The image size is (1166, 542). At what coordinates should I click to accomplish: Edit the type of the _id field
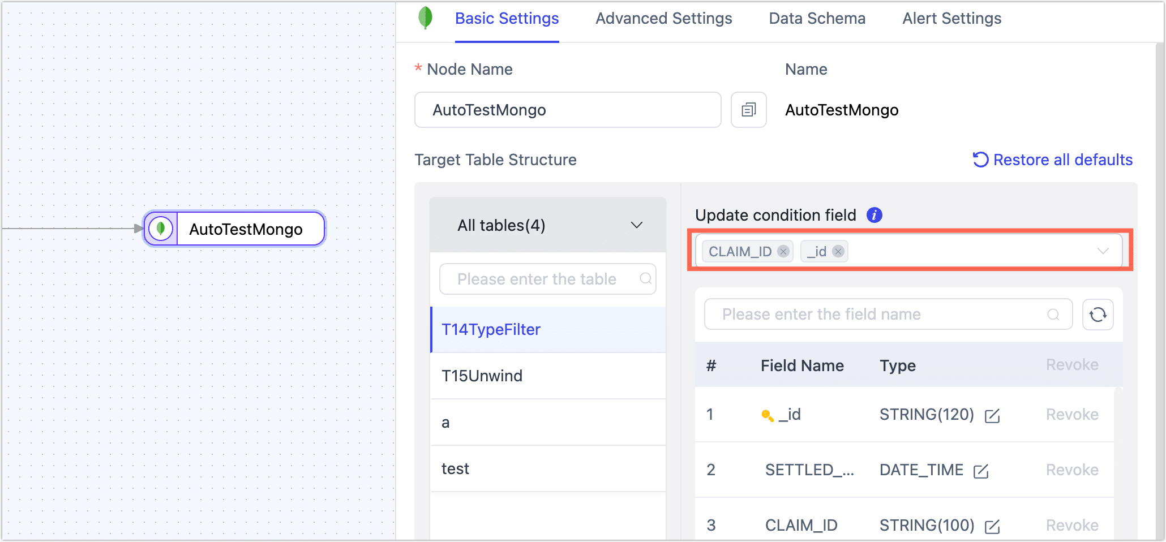992,416
